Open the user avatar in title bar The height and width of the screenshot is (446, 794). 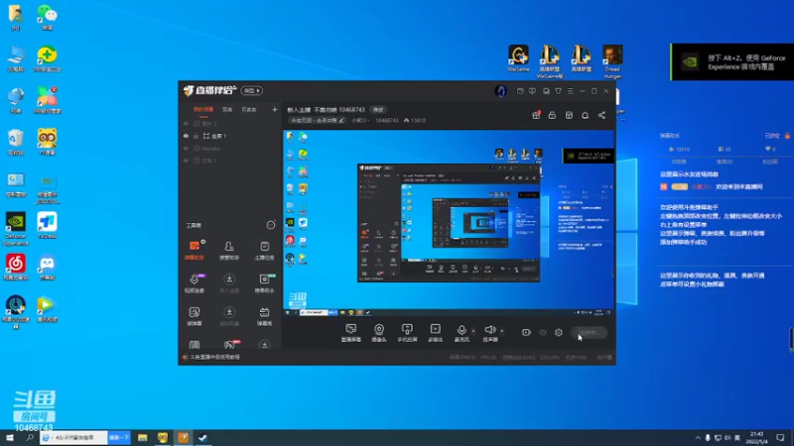(x=500, y=91)
